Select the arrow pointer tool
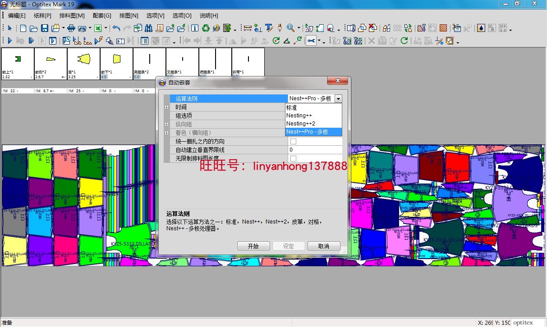 (x=9, y=28)
